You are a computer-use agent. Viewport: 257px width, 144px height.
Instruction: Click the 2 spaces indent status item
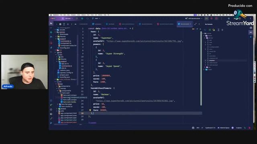239,128
